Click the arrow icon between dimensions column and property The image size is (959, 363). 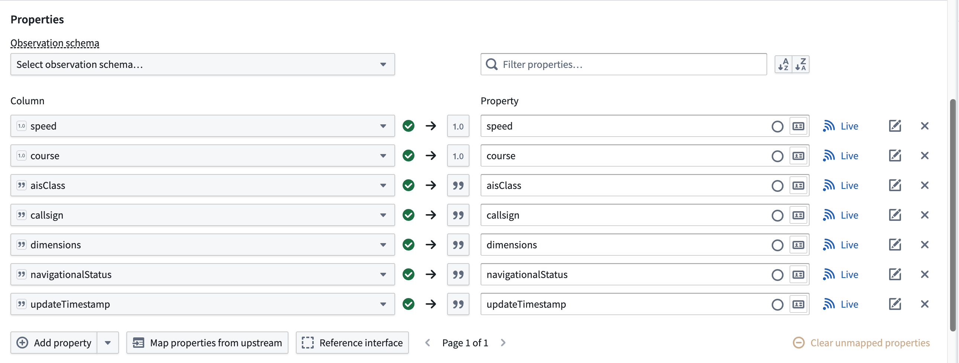(x=431, y=245)
